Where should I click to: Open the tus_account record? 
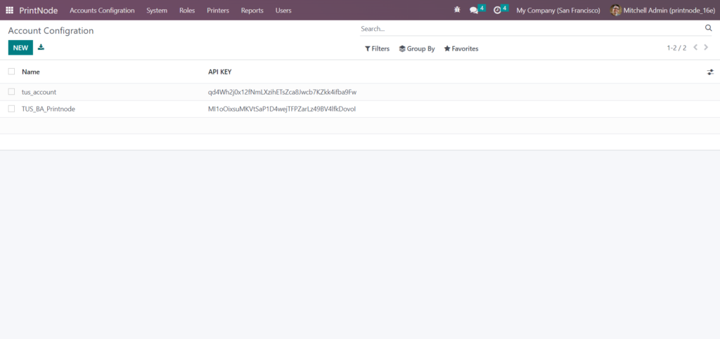point(39,92)
